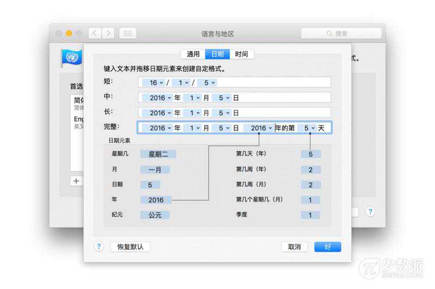435x289 pixels.
Task: Click the empty area of the 短 format field
Action: pos(274,83)
